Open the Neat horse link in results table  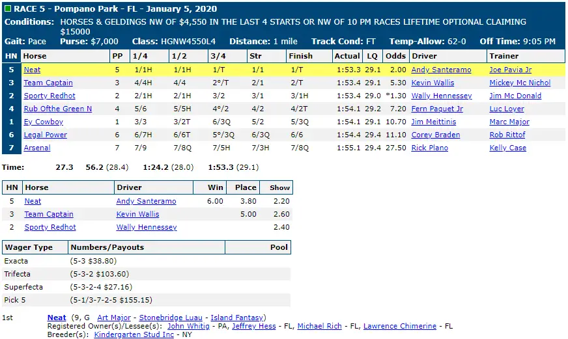[32, 70]
